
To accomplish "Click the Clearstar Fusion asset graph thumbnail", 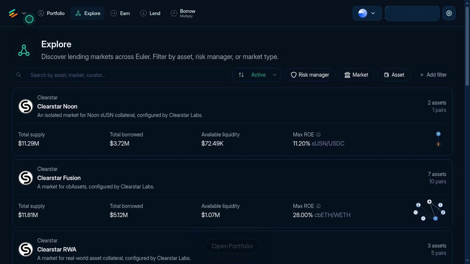I will coord(430,210).
